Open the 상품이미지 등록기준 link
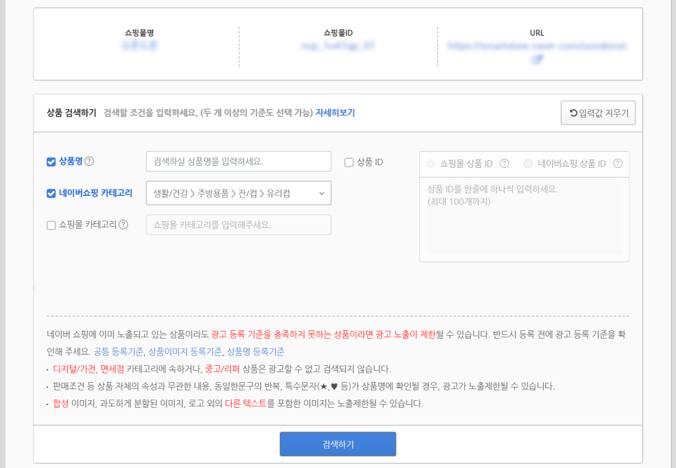This screenshot has width=676, height=468. click(x=185, y=352)
